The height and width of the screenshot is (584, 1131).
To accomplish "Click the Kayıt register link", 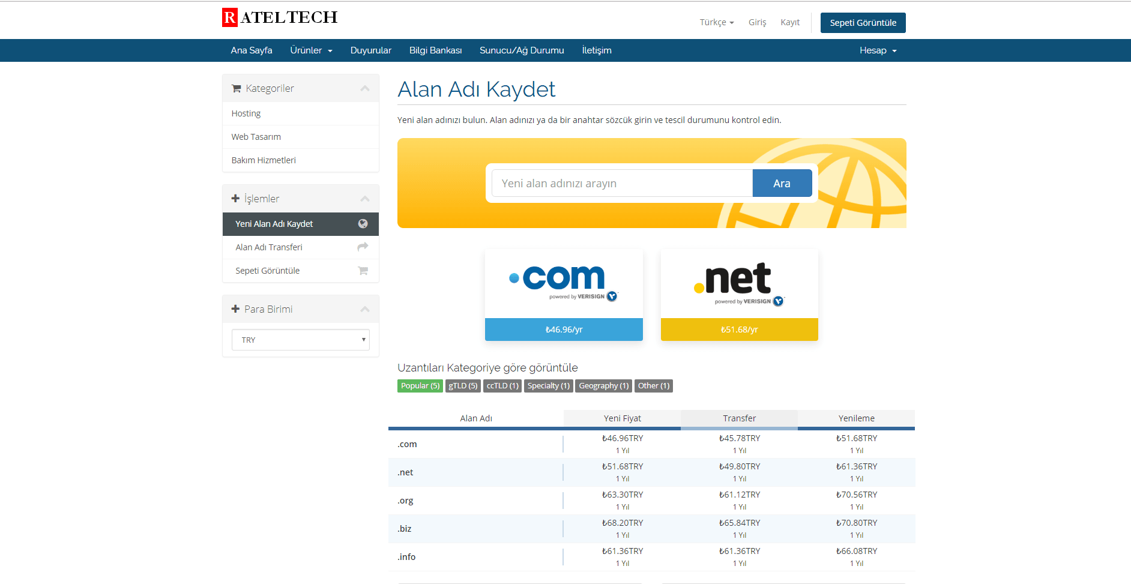I will pos(790,22).
